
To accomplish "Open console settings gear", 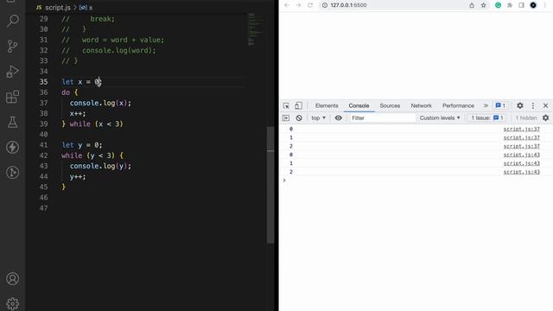I will click(545, 117).
